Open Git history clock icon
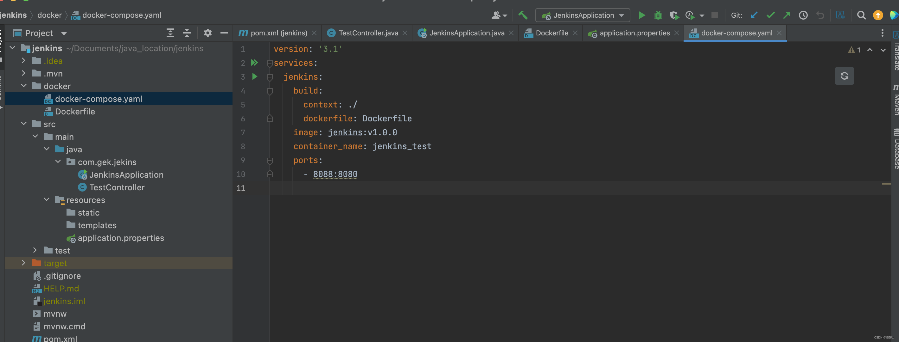This screenshot has width=899, height=342. [x=803, y=15]
